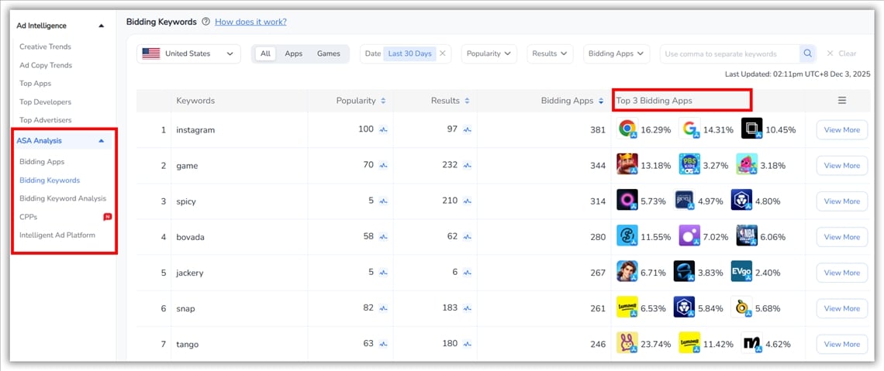The width and height of the screenshot is (884, 371).
Task: Open Bidding Keyword Analysis in sidebar
Action: 62,198
